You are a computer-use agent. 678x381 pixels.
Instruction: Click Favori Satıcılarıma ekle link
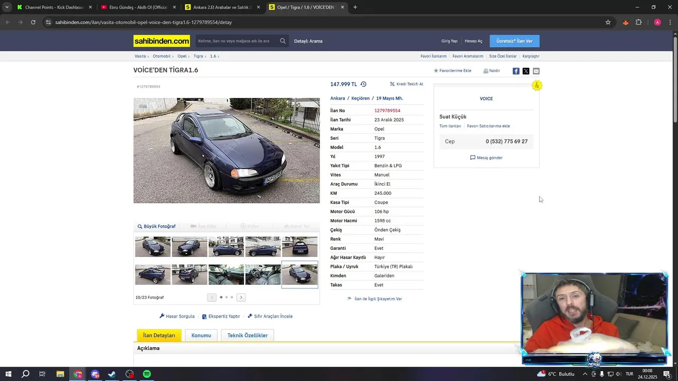[x=488, y=126]
